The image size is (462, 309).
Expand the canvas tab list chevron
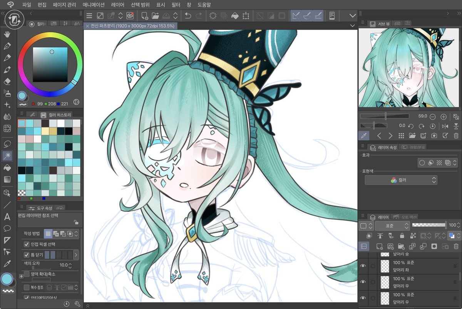tap(353, 25)
